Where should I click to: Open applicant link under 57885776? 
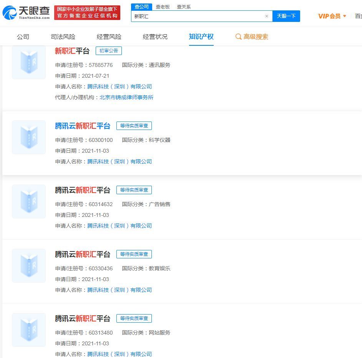120,87
